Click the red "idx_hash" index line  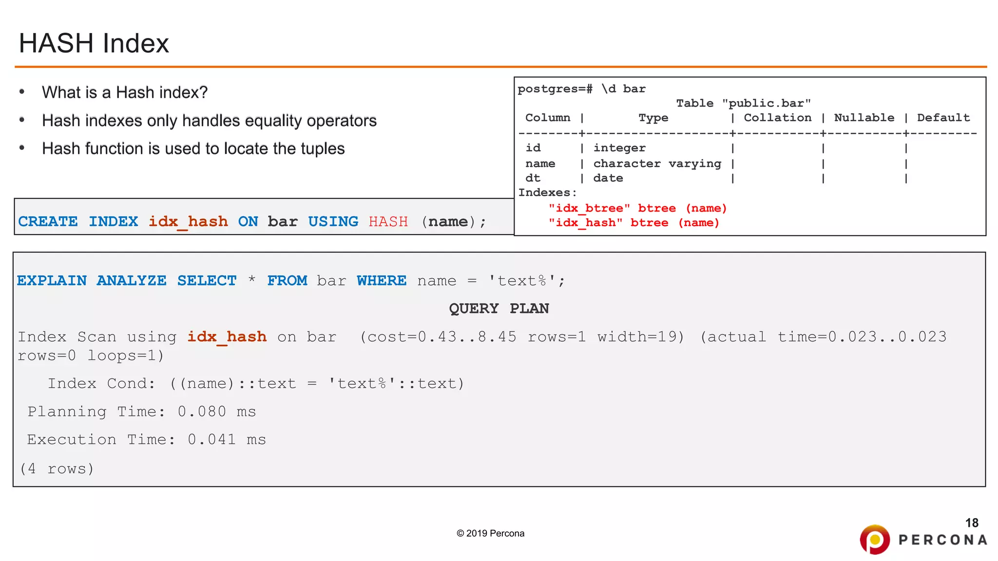click(x=633, y=223)
